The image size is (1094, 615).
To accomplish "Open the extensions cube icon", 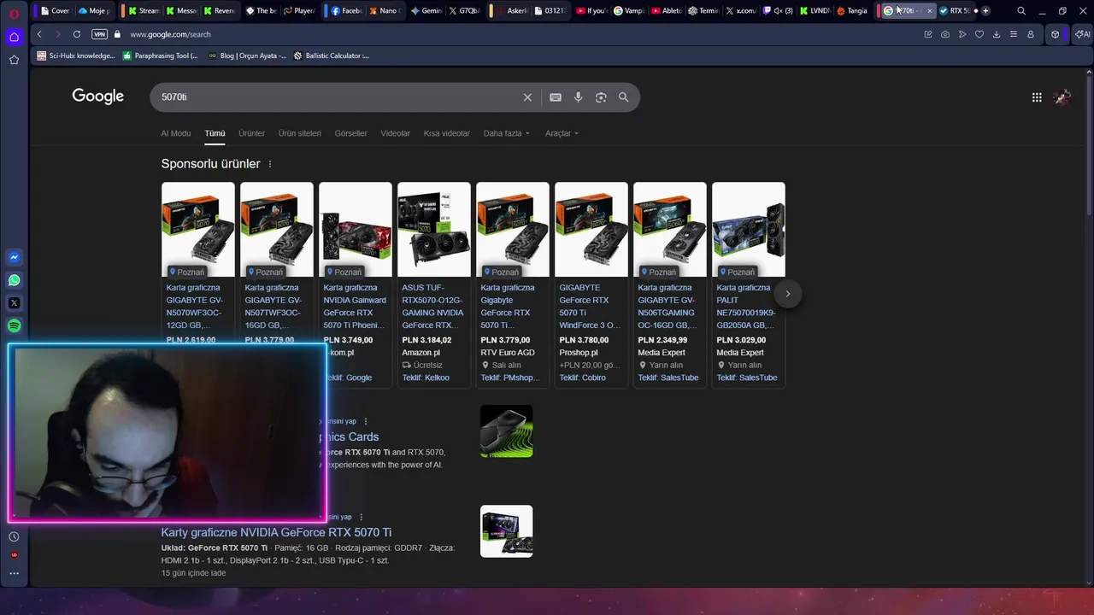I will point(1056,34).
